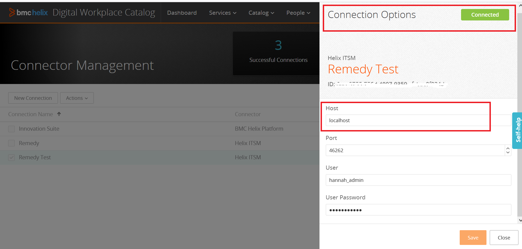Click the 3 Successful Connections tile
Screen dimensions: 522x249
point(276,53)
